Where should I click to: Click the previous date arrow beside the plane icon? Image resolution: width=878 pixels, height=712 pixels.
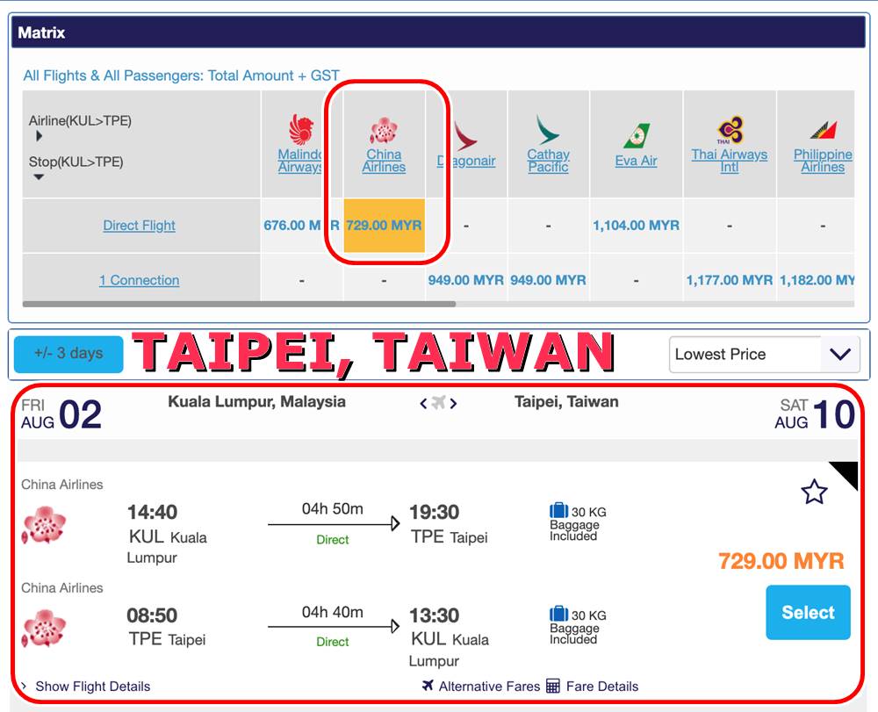point(424,403)
